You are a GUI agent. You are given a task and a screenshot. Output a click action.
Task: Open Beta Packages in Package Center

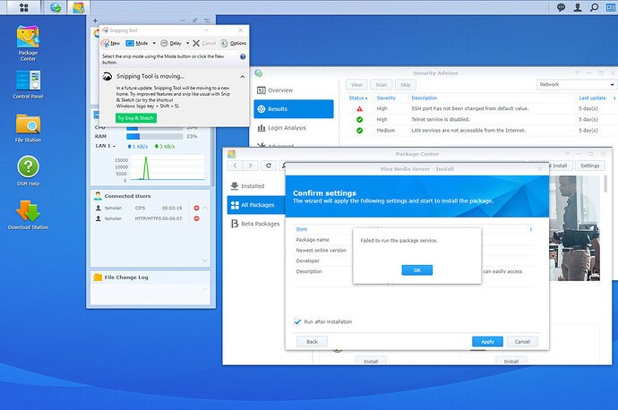(x=256, y=224)
